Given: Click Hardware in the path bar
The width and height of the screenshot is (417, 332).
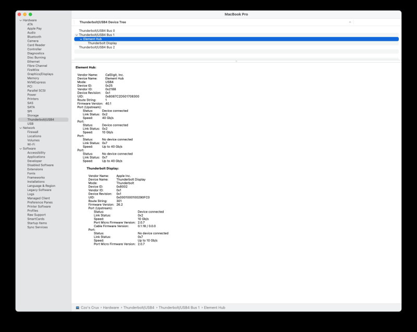Looking at the screenshot, I should [x=111, y=307].
